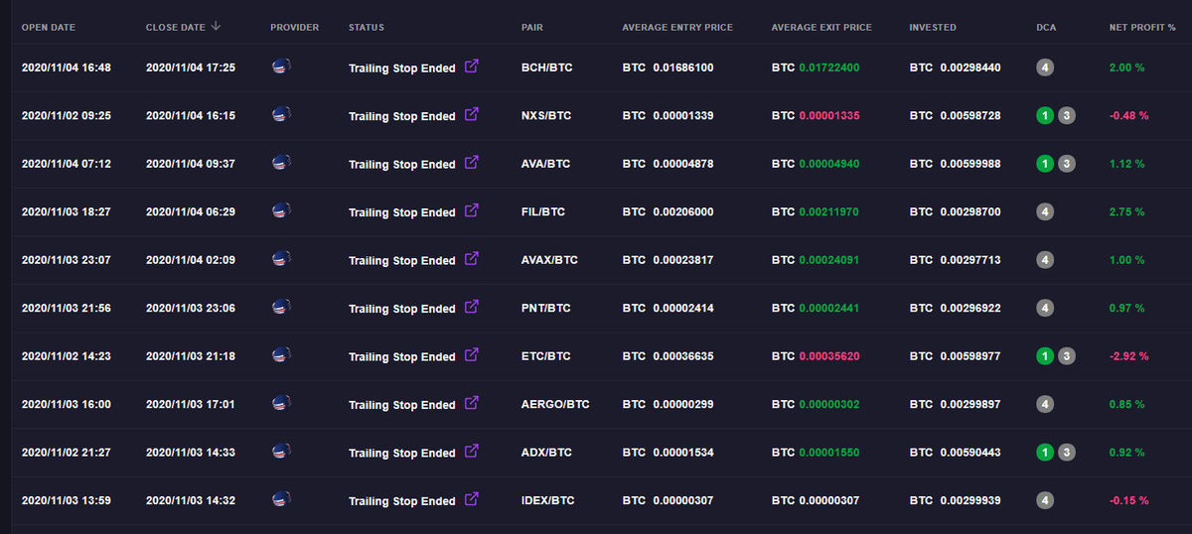Click provider logo in AVAX/BTC row

click(281, 259)
